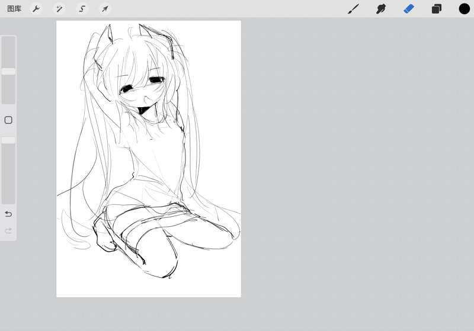Open the black color picker swatch
This screenshot has width=474, height=331.
[x=464, y=9]
